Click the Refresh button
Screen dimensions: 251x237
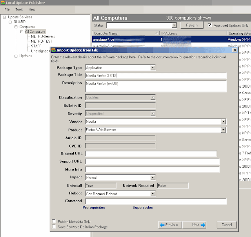(192, 25)
